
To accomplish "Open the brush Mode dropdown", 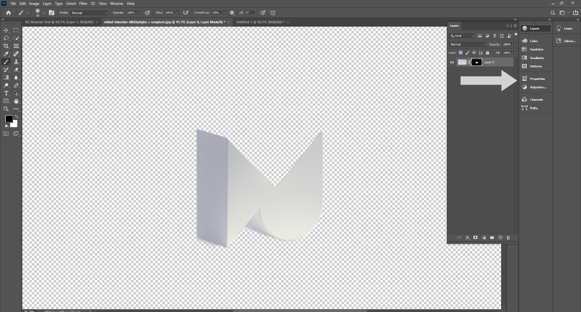I will [x=90, y=13].
